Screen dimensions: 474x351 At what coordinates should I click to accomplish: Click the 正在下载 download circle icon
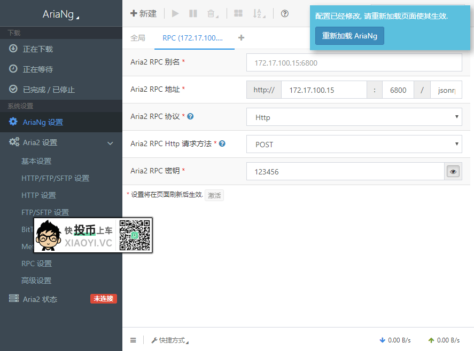13,49
